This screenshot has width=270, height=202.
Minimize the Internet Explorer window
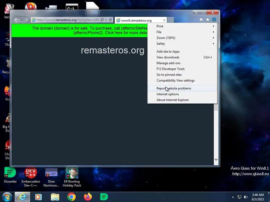click(x=196, y=12)
